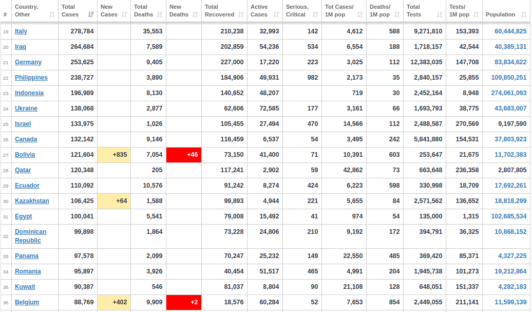
Task: Sort by Serious, Critical arrow icon
Action: (315, 14)
